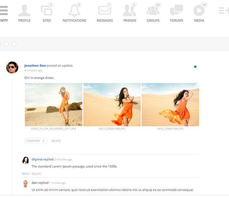This screenshot has height=197, width=229.
Task: Open the Forums speech bubbles icon
Action: 176,11
